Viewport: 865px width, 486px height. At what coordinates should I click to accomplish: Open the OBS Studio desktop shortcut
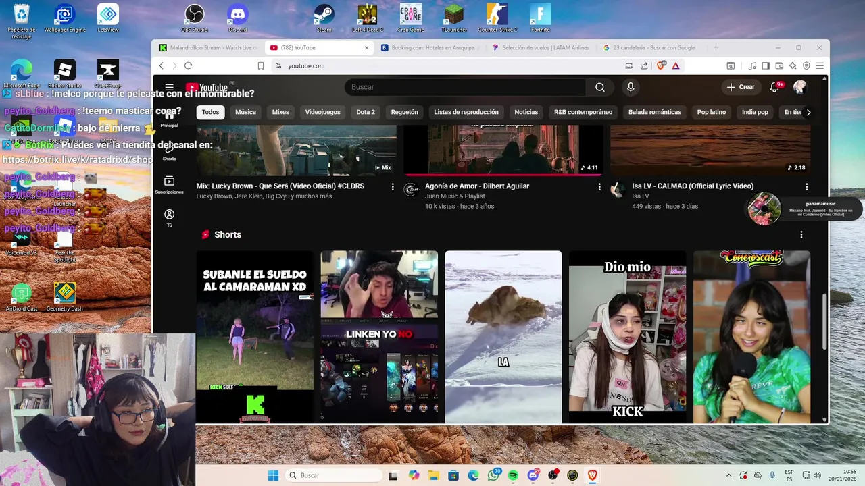pos(195,18)
